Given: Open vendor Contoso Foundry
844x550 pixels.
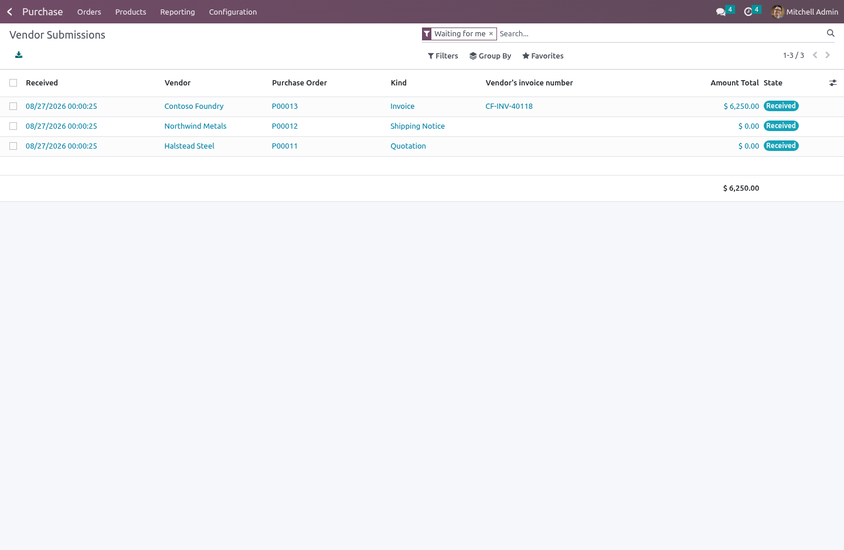Looking at the screenshot, I should (194, 106).
